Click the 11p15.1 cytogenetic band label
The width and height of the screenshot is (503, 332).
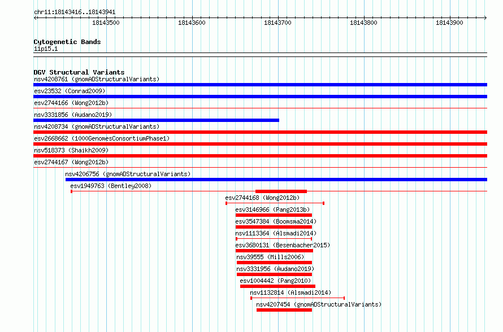(46, 49)
